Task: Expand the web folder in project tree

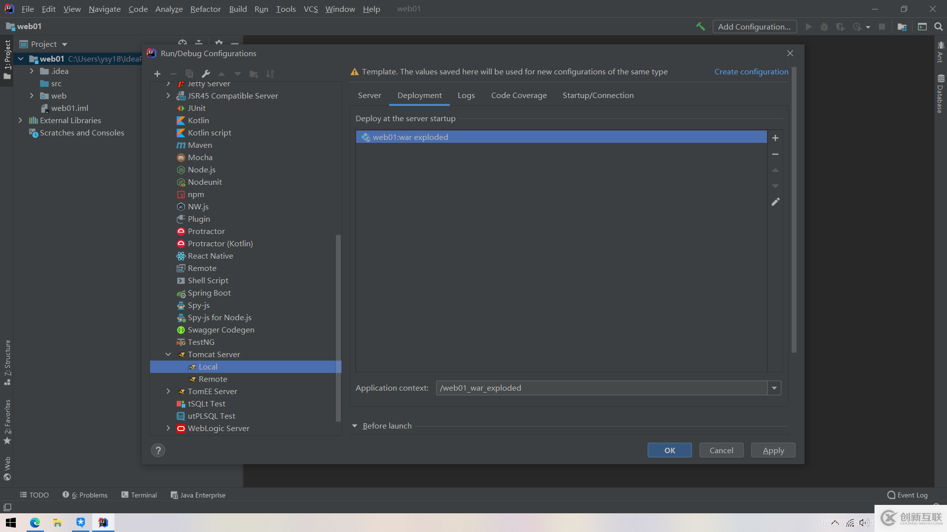Action: click(x=32, y=96)
